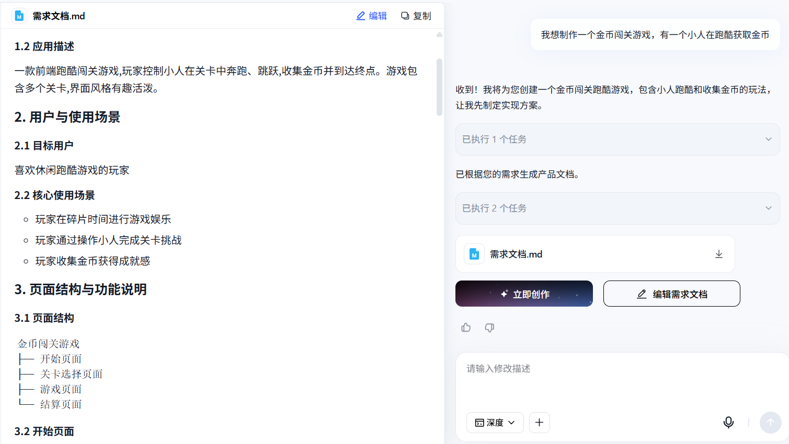Open the 需求文档.md file card in chat
The image size is (789, 444).
(x=595, y=254)
